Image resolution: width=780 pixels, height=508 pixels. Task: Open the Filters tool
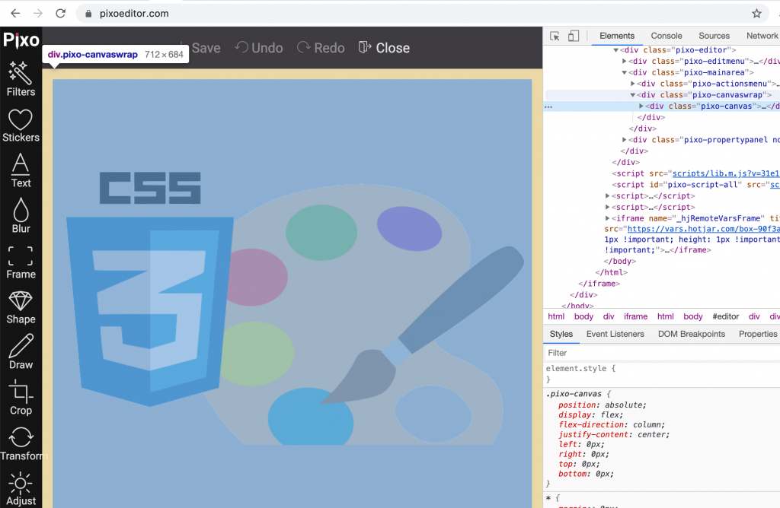(21, 79)
